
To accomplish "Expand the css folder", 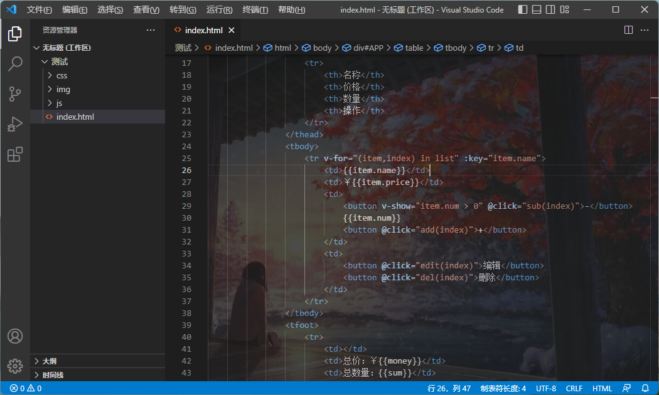I will pos(62,75).
